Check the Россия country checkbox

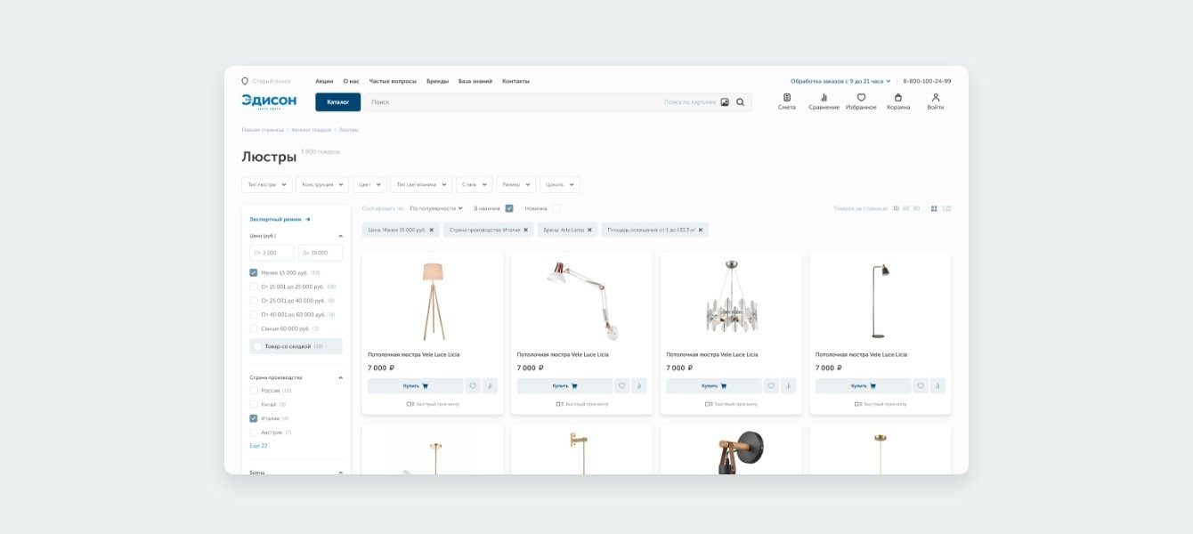point(254,391)
